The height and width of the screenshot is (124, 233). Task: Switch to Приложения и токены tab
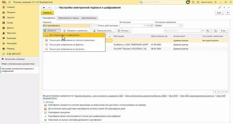(x=68, y=18)
